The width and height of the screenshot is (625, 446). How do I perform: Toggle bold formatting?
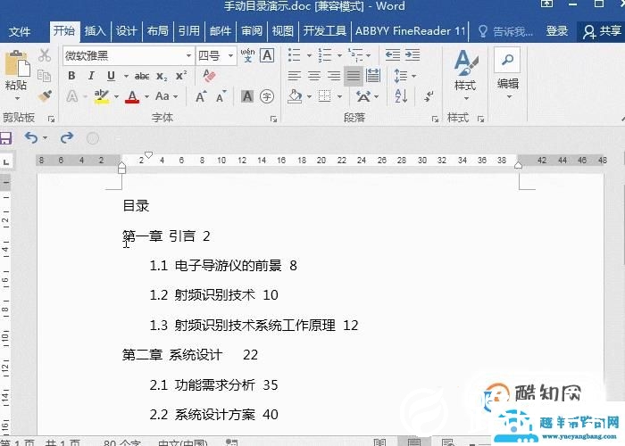tap(71, 75)
